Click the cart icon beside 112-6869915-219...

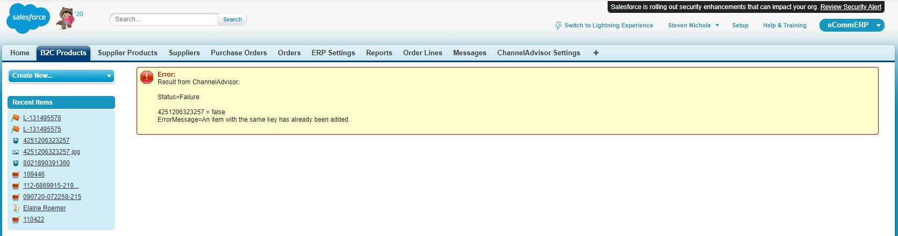coord(16,186)
